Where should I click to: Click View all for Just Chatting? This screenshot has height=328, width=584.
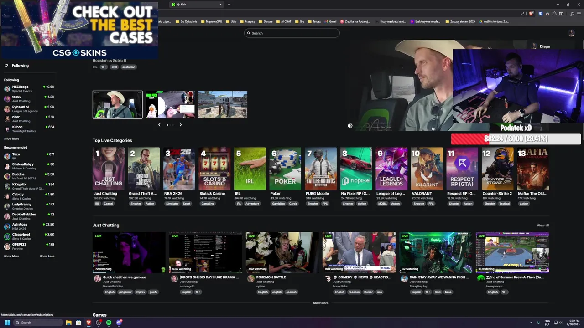point(542,225)
